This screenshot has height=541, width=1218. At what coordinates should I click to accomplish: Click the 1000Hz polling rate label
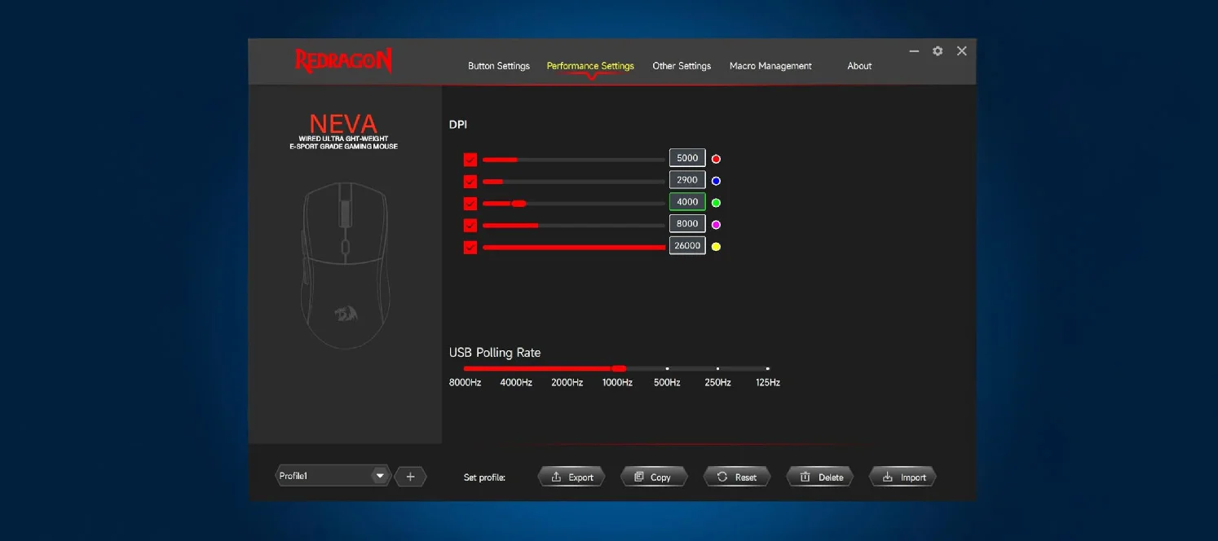[617, 382]
